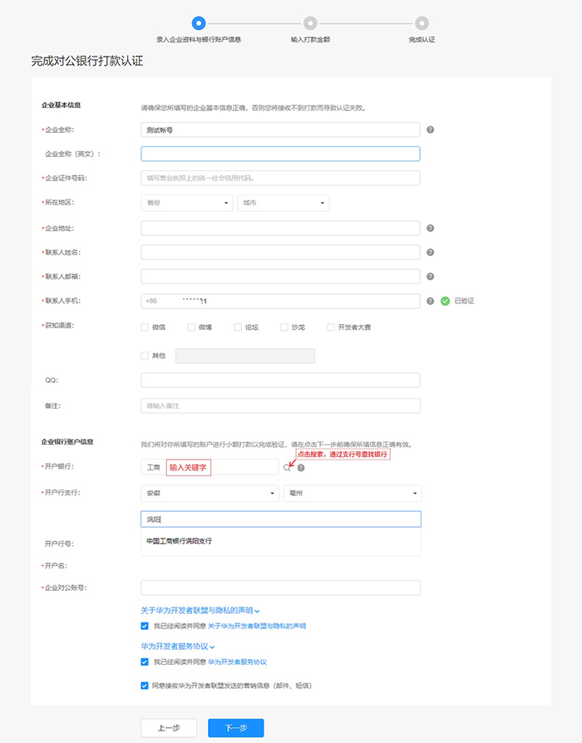Viewport: 582px width, 743px height.
Task: Select 中国工商银行涡阳支行 from suggestions
Action: tap(179, 541)
